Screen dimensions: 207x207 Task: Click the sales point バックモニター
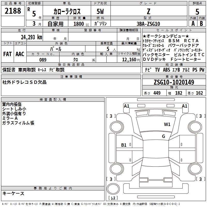(x=156, y=55)
